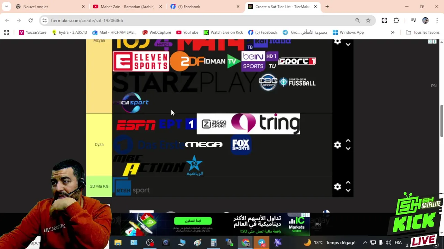Select the RTSH sport logo
Image resolution: width=444 pixels, height=249 pixels.
(131, 187)
